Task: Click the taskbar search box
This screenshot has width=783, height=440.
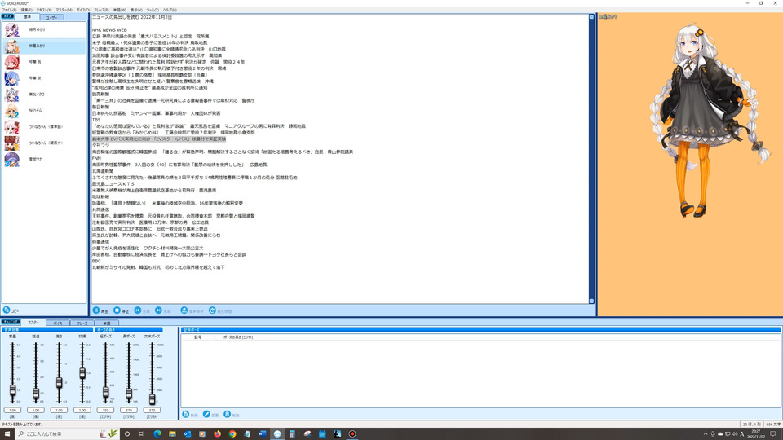Action: (x=68, y=434)
